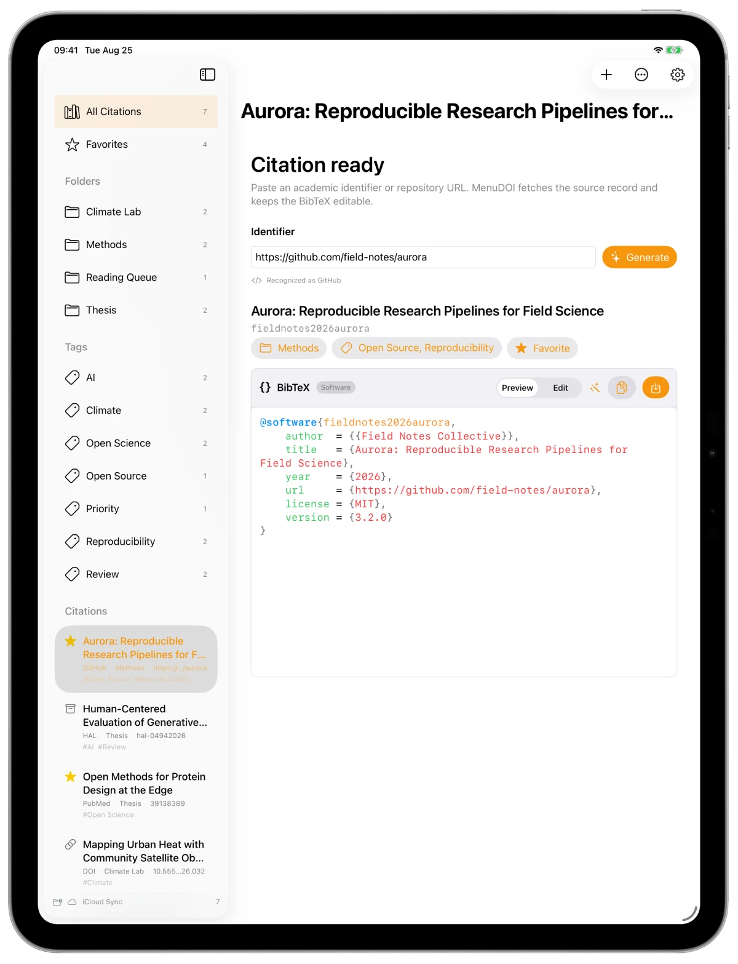Export BibTeX with orange download icon
The image size is (738, 964).
656,388
